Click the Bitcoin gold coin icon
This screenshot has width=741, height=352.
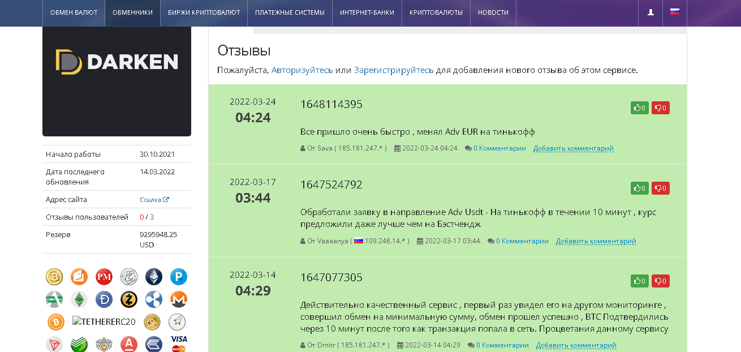(x=54, y=277)
